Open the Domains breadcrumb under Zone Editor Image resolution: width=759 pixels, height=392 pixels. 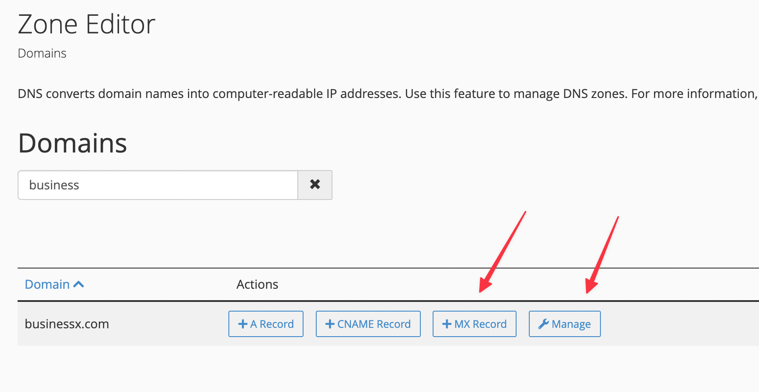[42, 53]
